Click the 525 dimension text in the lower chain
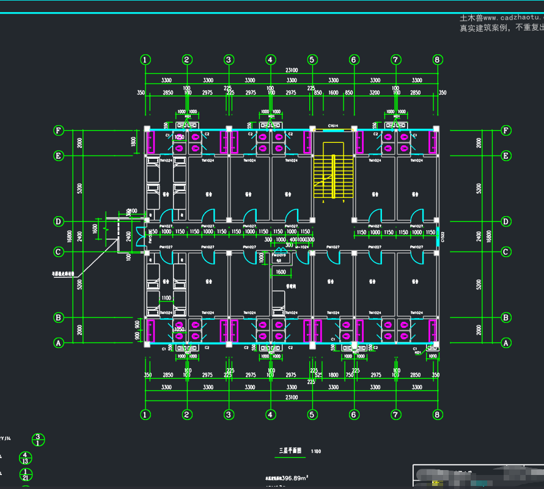This screenshot has height=489, width=544. tap(318, 375)
